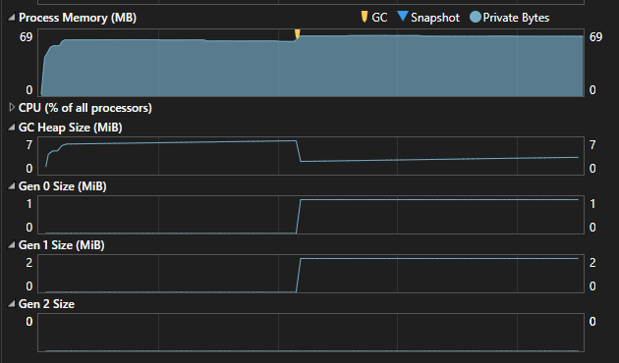The height and width of the screenshot is (363, 619).
Task: Select the GC event marker on memory timeline
Action: click(298, 34)
